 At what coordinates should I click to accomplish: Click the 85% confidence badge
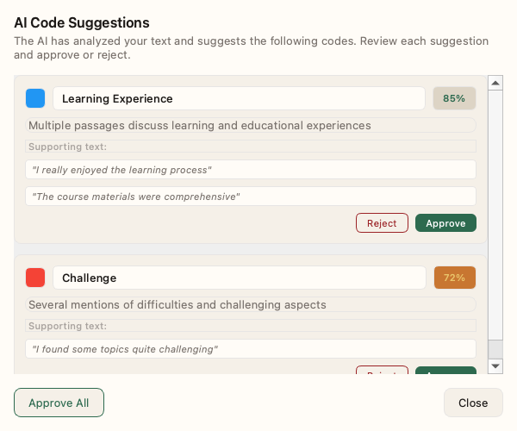454,98
